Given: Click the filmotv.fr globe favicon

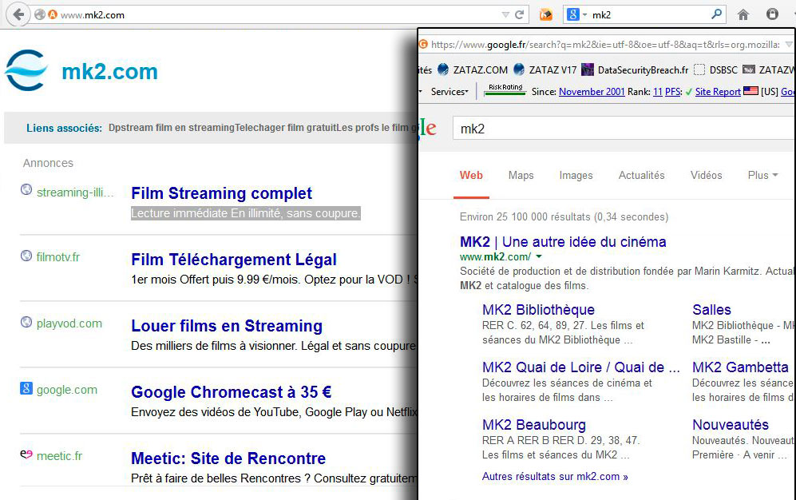Looking at the screenshot, I should [x=26, y=256].
